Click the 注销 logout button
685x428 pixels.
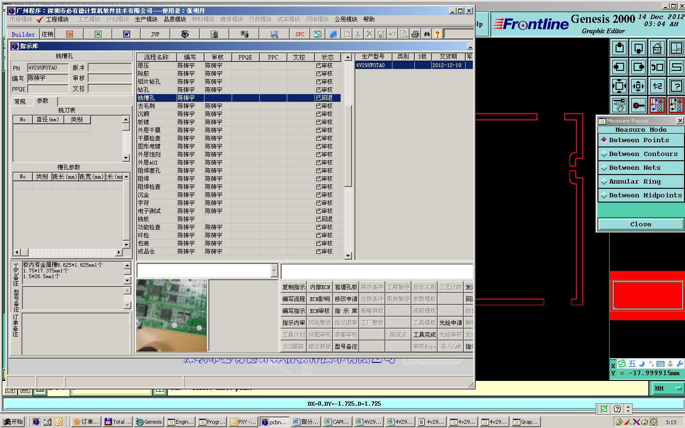point(48,34)
